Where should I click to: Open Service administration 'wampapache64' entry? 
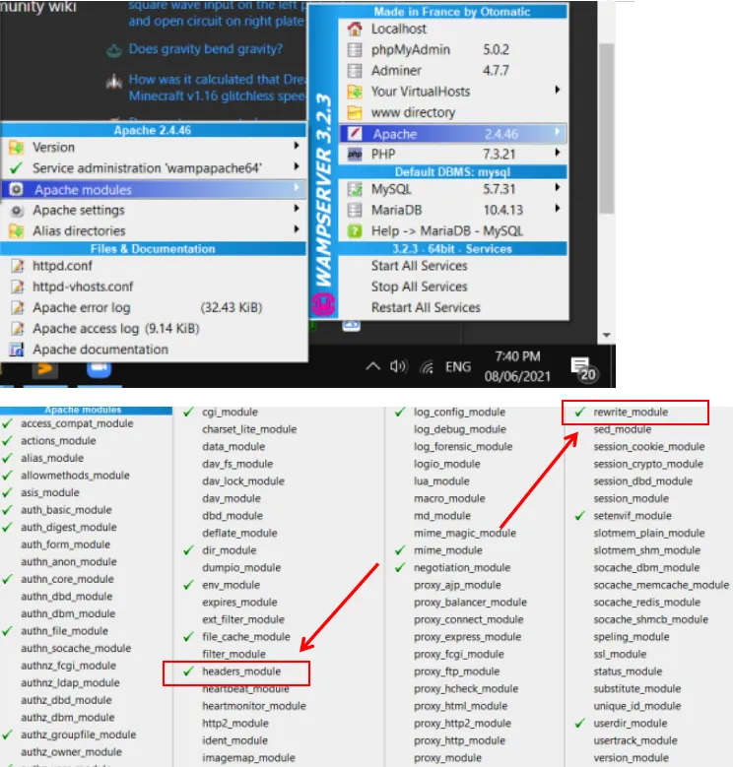point(154,168)
